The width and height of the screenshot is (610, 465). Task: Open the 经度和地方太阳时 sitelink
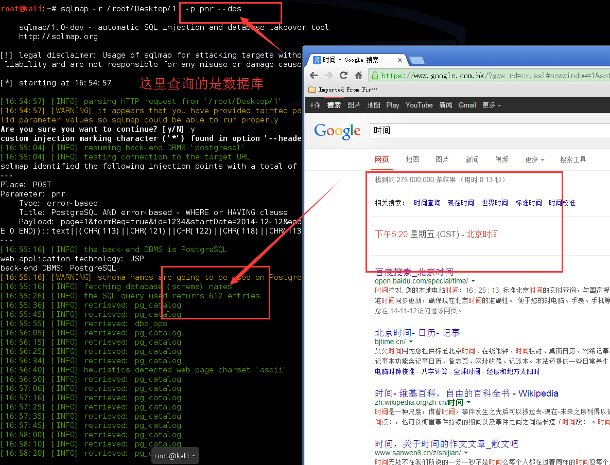click(513, 371)
